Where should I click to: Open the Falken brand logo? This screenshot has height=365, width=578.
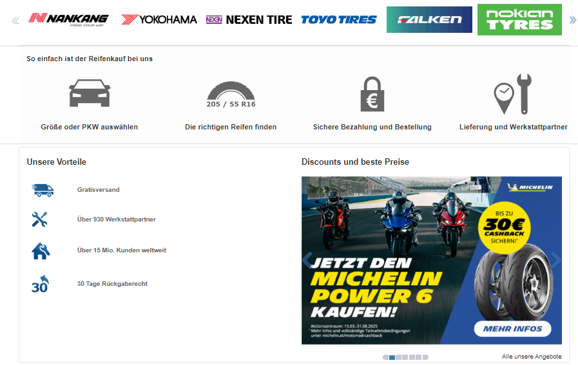coord(429,19)
